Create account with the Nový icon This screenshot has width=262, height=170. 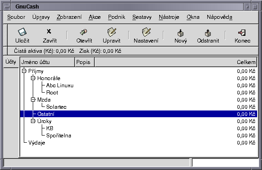[x=181, y=33]
